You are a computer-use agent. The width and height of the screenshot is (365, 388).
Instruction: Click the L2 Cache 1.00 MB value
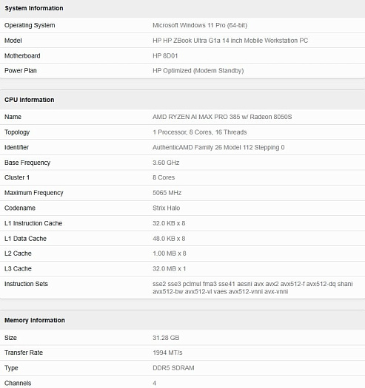(170, 253)
